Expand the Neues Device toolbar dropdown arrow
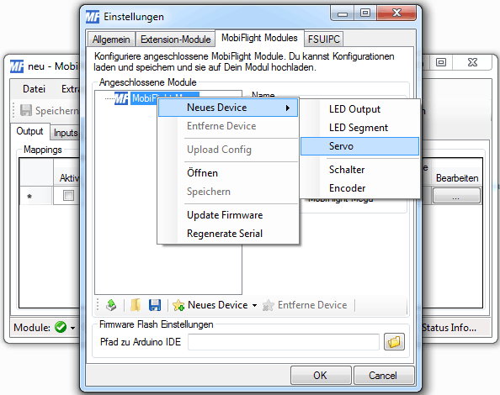The width and height of the screenshot is (500, 395). (x=254, y=306)
